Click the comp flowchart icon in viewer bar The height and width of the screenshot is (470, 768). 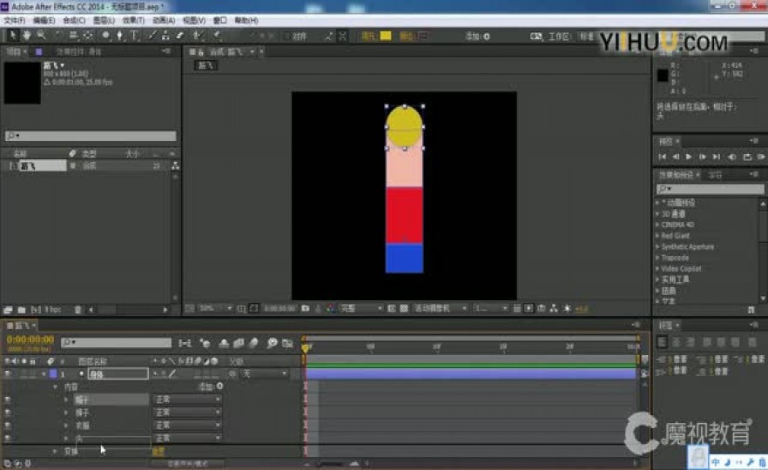pyautogui.click(x=554, y=308)
